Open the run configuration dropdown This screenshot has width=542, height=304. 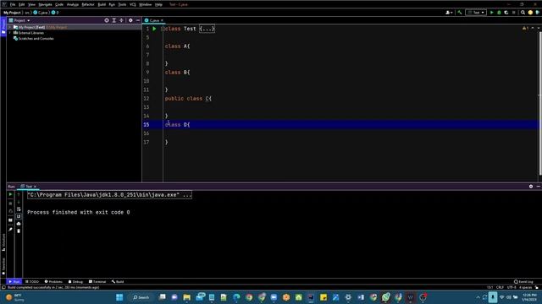476,13
